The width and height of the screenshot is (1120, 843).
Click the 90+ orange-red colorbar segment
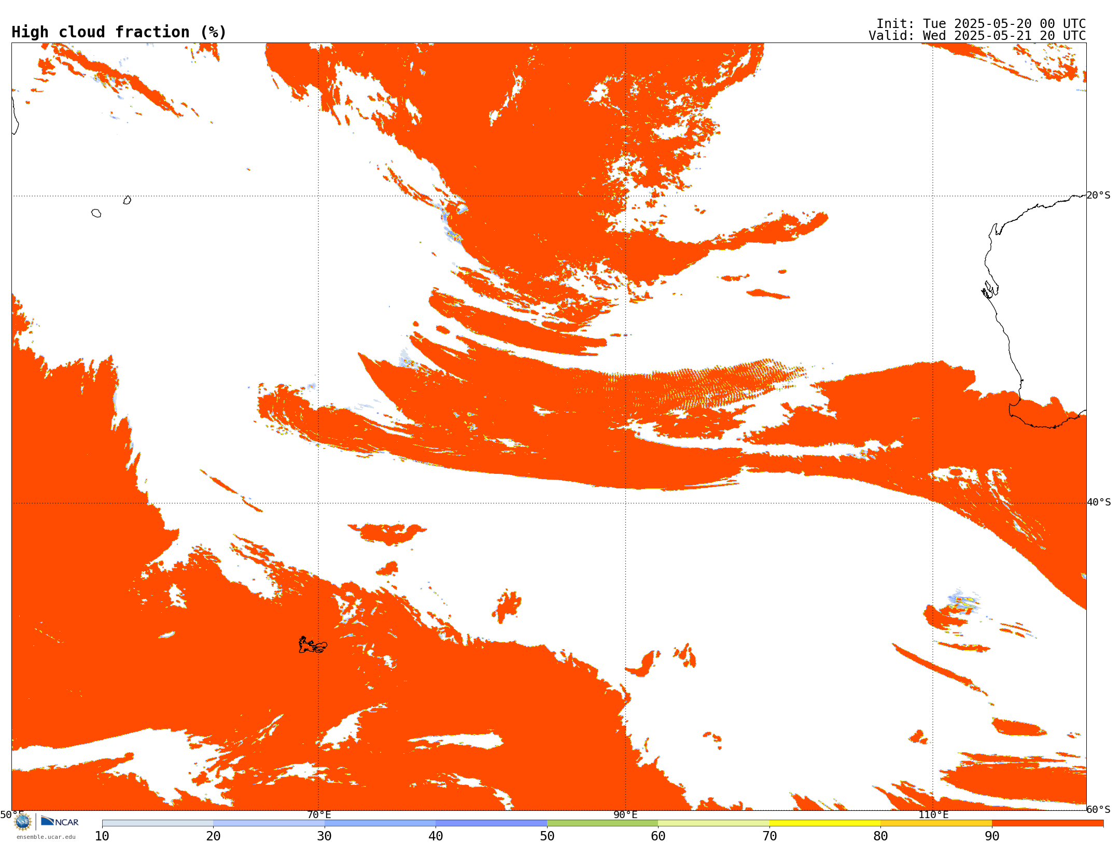pyautogui.click(x=1047, y=823)
